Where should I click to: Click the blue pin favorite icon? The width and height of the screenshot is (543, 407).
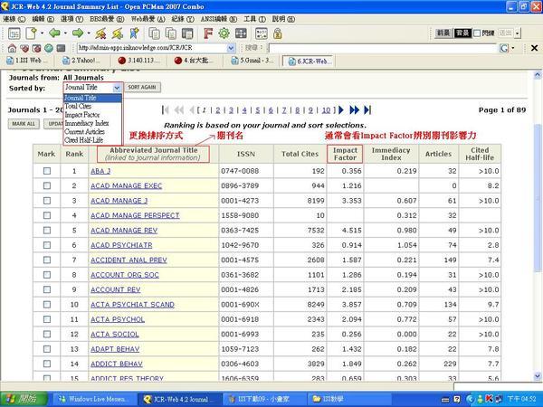(134, 33)
